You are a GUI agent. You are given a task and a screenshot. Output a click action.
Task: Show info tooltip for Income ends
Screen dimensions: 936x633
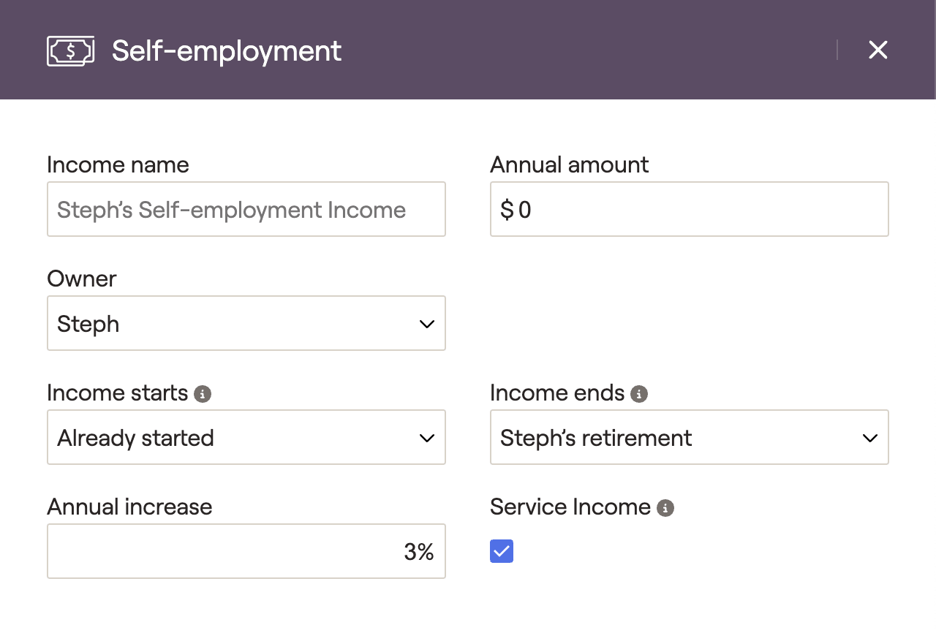pyautogui.click(x=639, y=394)
